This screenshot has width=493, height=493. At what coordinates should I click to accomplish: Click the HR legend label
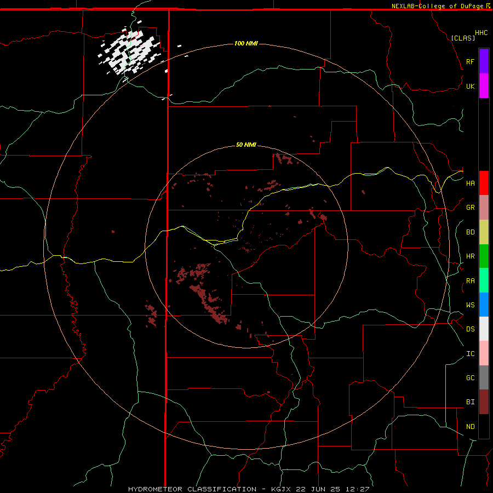tap(470, 256)
